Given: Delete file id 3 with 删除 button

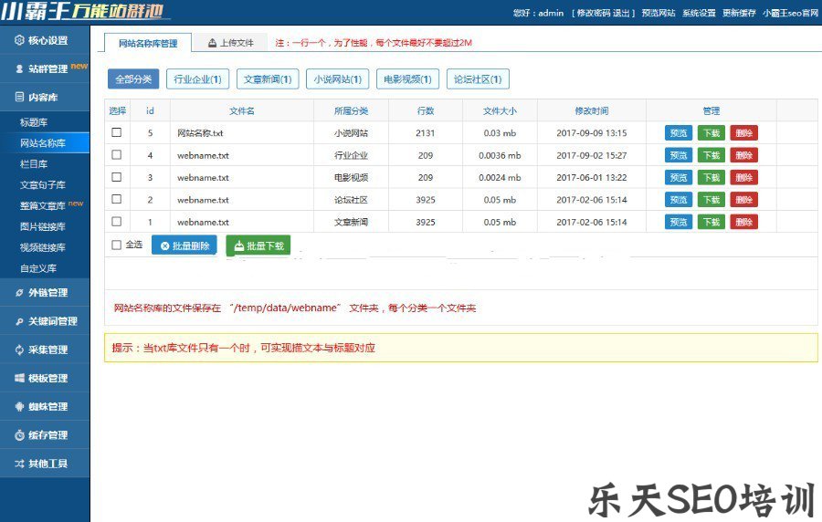Looking at the screenshot, I should click(743, 177).
